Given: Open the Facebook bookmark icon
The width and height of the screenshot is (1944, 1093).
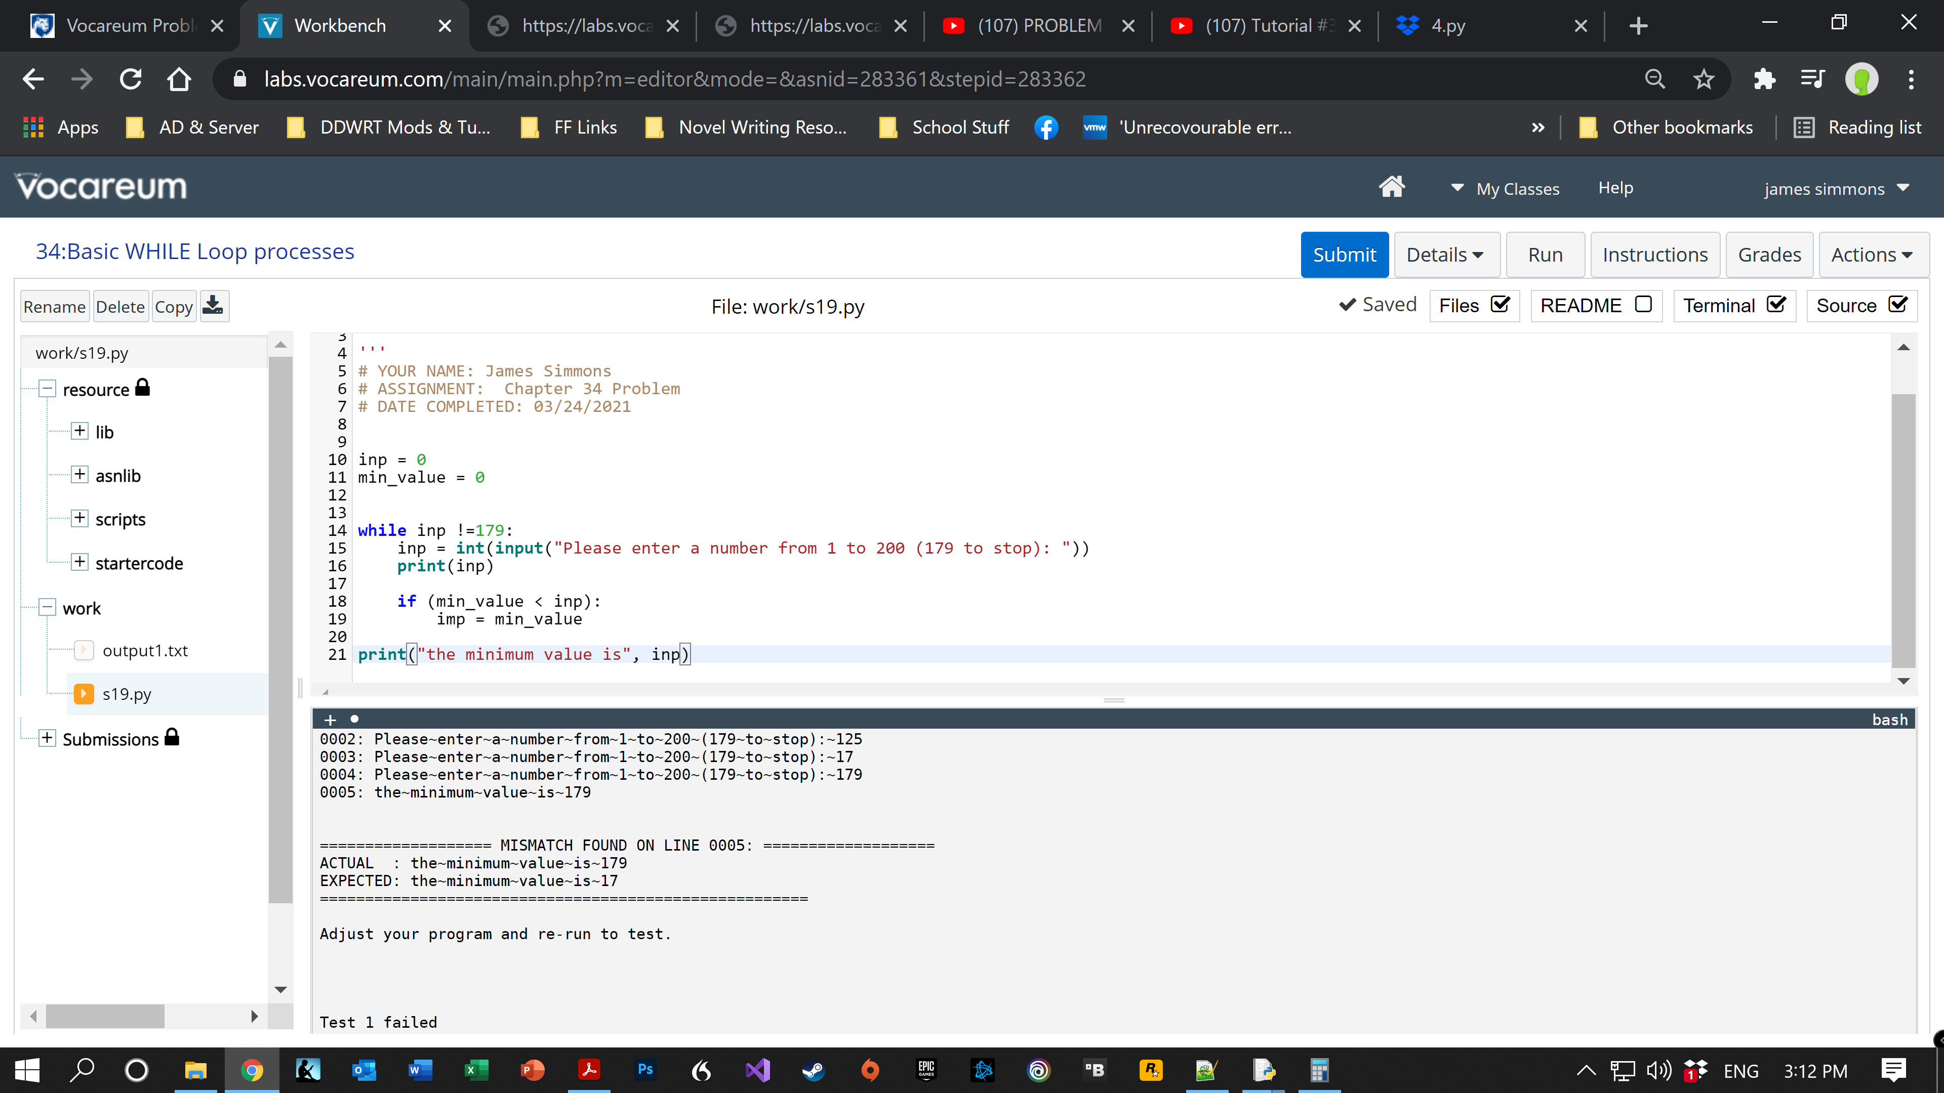Looking at the screenshot, I should 1046,128.
